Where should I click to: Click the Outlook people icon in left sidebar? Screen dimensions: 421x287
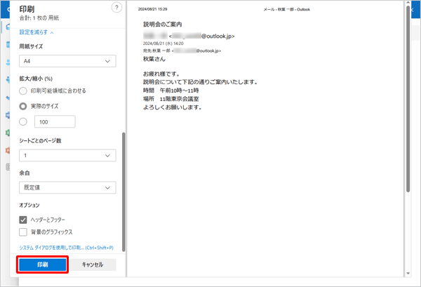(8, 62)
